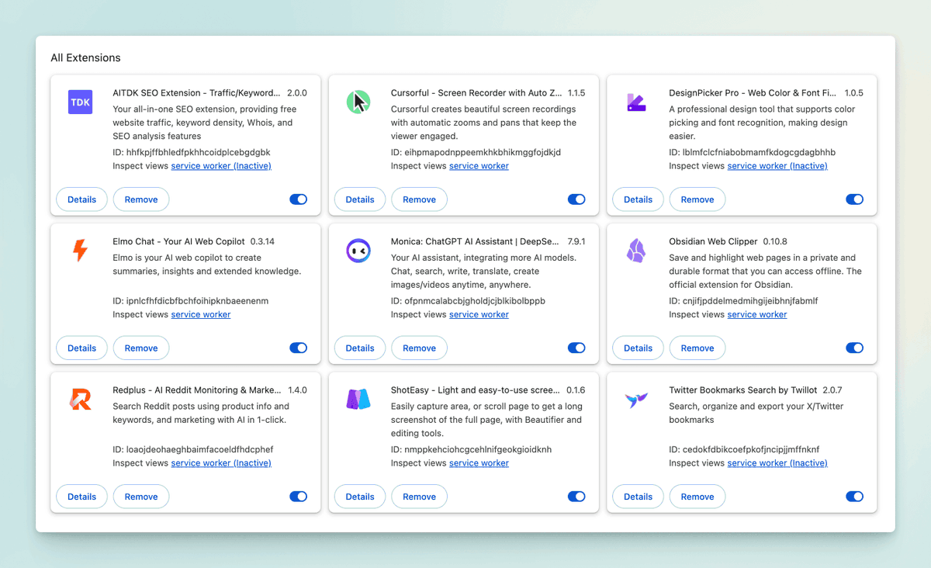Screen dimensions: 931x568
Task: Remove the Monica extension
Action: click(419, 348)
